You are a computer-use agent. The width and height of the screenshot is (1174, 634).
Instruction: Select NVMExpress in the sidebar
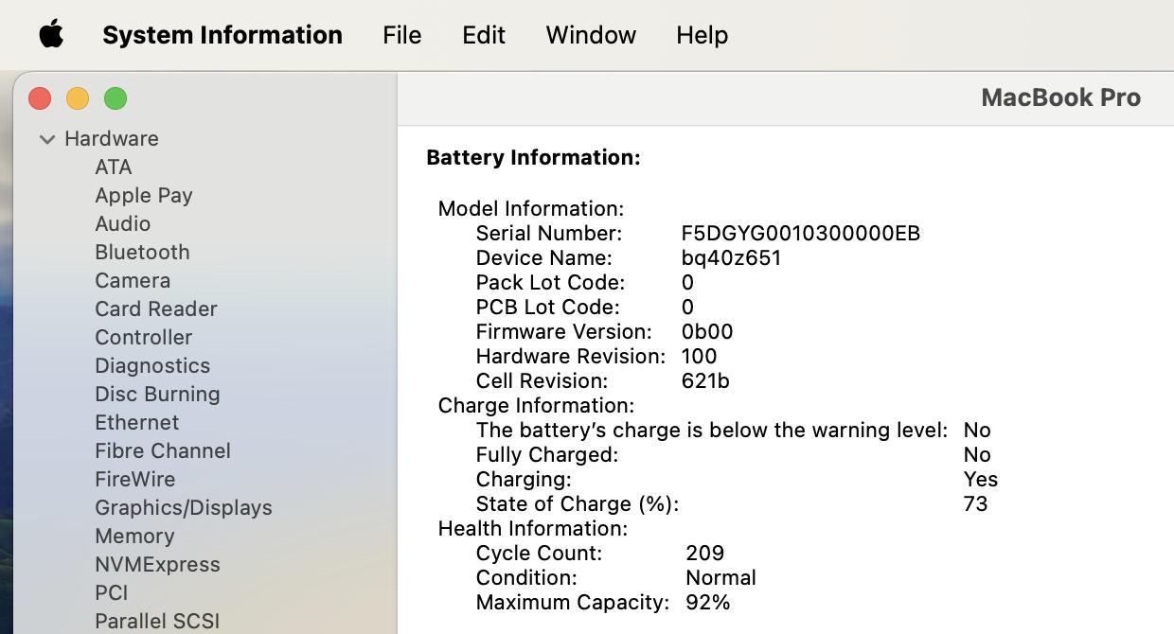157,565
